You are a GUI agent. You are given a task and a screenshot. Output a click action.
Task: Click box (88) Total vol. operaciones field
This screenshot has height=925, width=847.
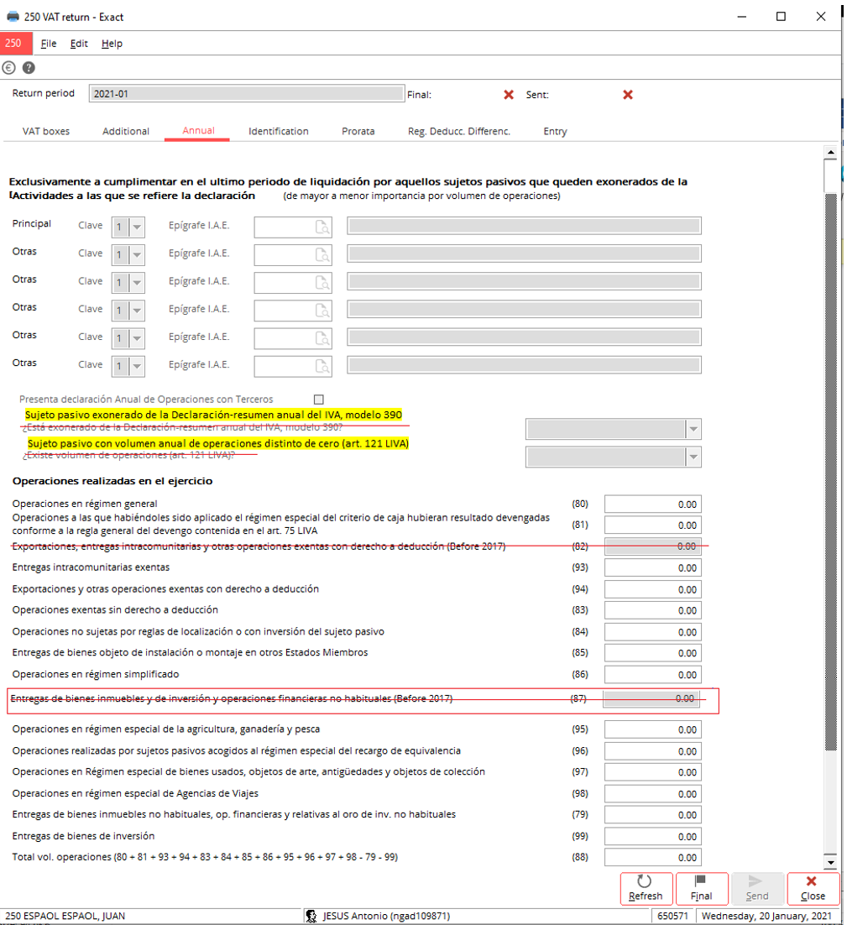point(652,857)
